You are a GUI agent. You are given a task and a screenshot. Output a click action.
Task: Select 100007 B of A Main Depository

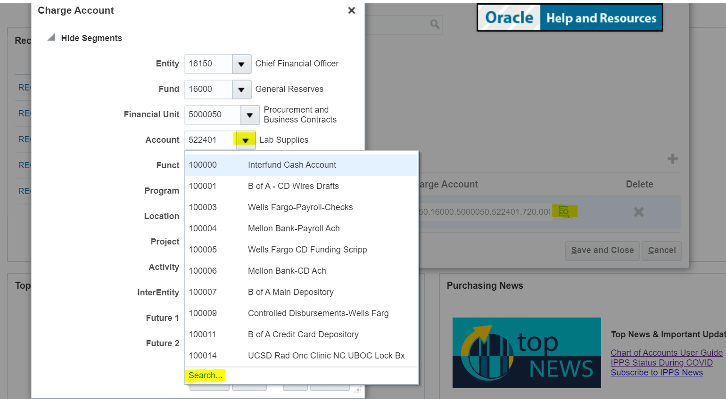pyautogui.click(x=301, y=292)
